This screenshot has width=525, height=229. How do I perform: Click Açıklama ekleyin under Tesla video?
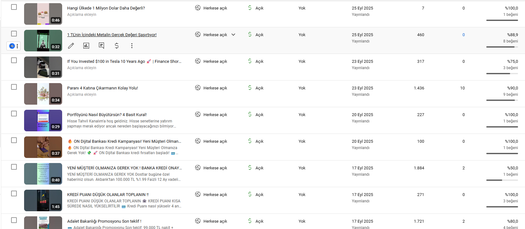coord(82,68)
